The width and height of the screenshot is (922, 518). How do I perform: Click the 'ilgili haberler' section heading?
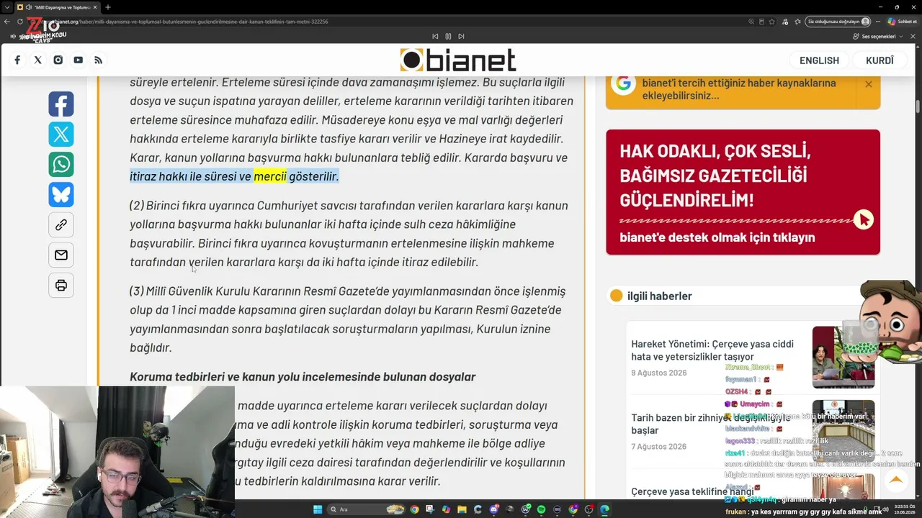660,296
